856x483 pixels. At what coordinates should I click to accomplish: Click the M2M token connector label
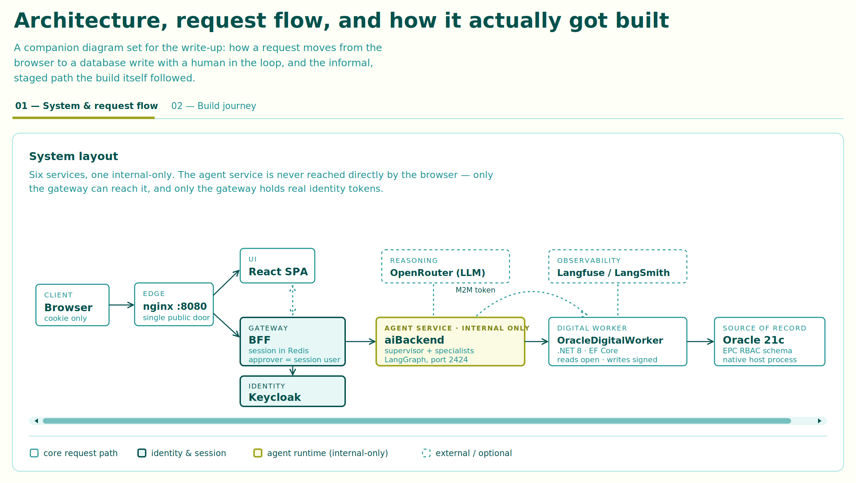pos(475,290)
